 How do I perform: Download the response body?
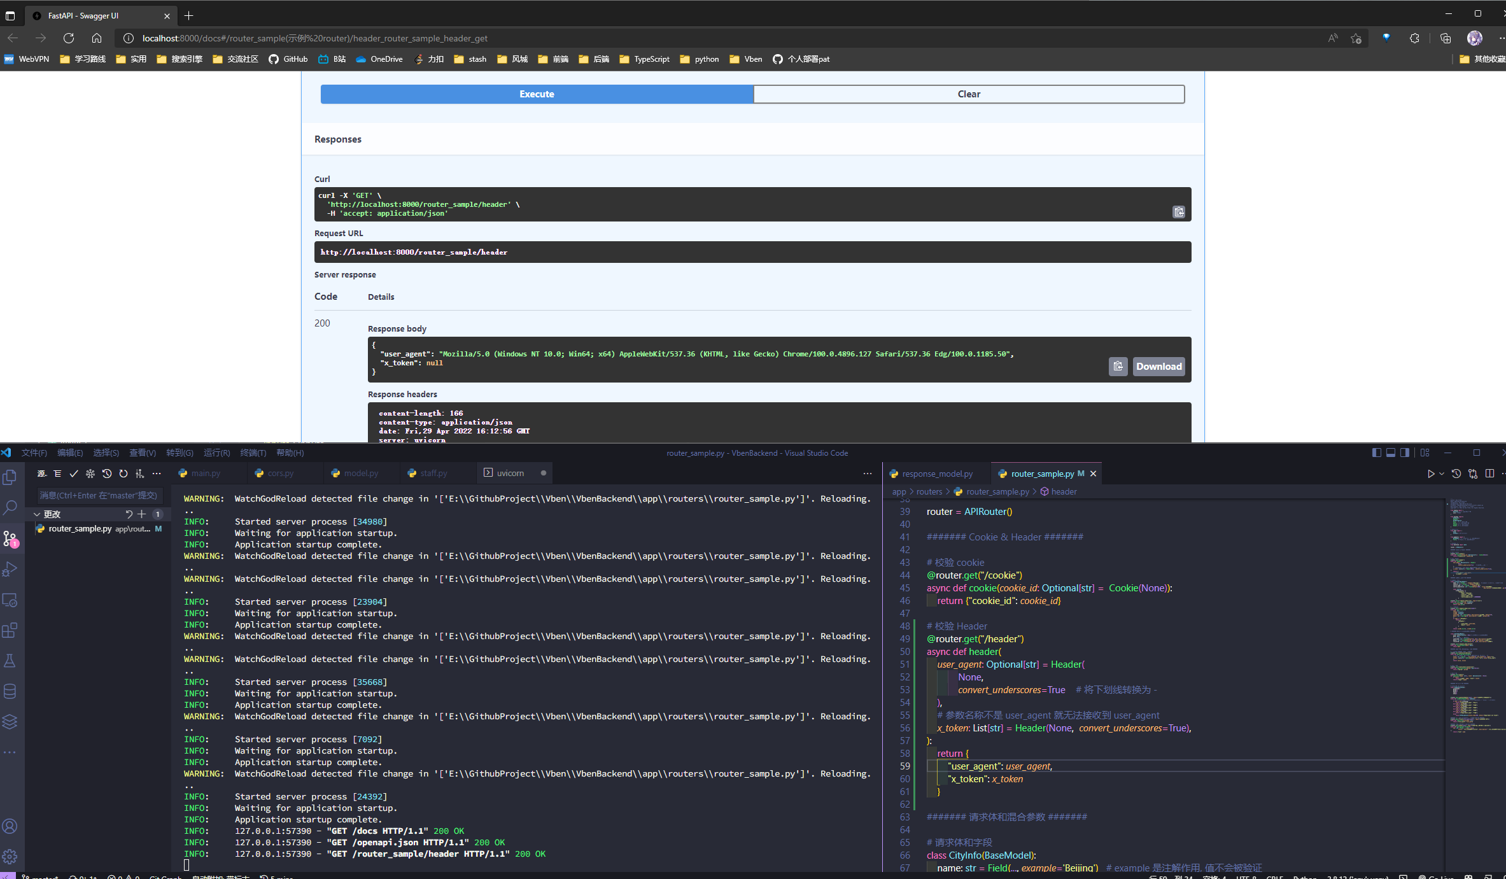1158,367
